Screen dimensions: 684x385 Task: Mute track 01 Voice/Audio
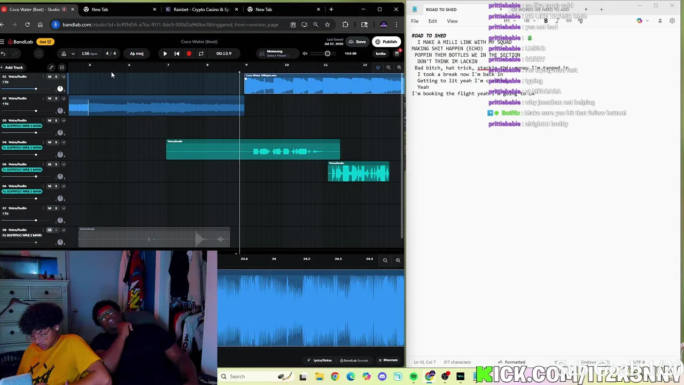50,76
